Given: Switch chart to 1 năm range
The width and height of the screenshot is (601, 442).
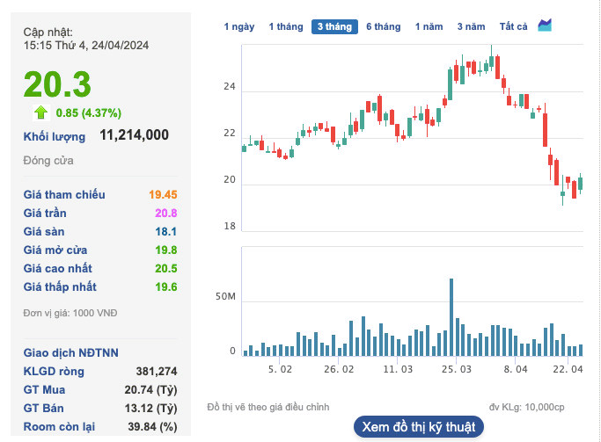Looking at the screenshot, I should point(429,26).
